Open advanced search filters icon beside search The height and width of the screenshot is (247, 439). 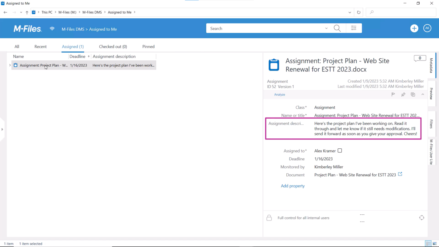[354, 28]
